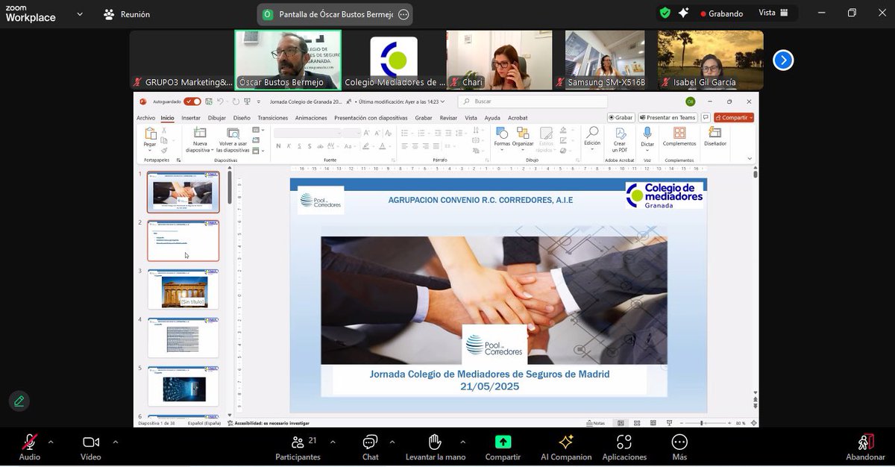Click Notas in PowerPoint status bar
895x467 pixels.
(595, 423)
